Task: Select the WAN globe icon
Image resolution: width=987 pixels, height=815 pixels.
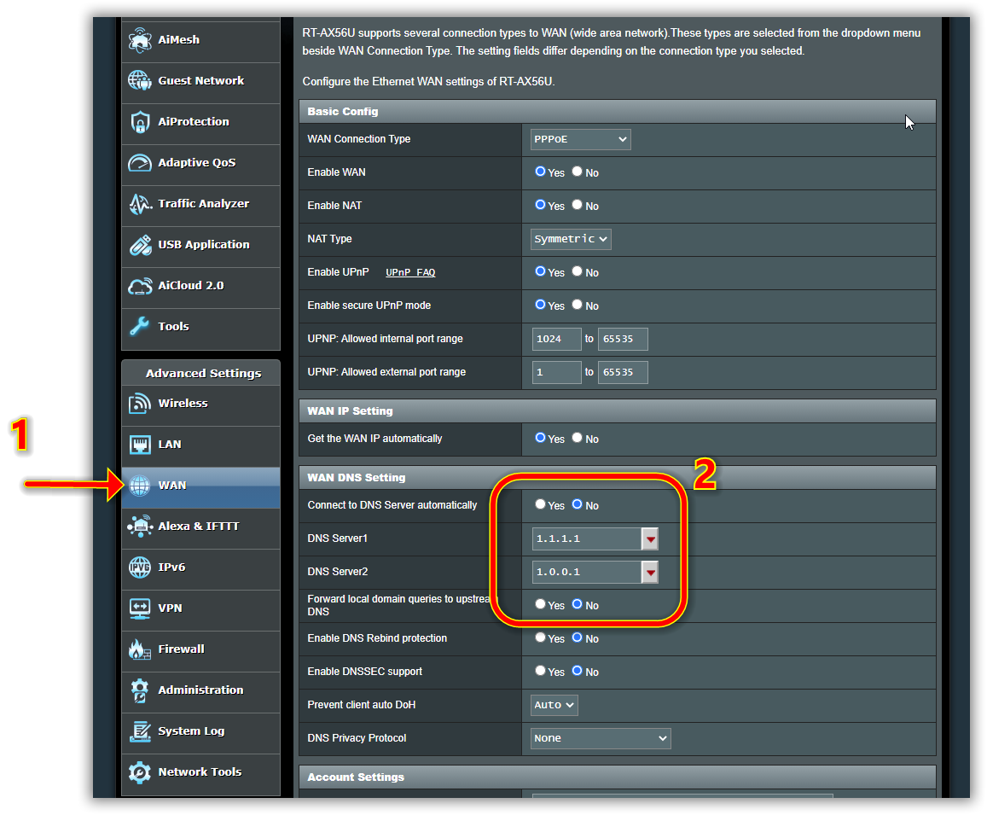Action: [x=140, y=486]
